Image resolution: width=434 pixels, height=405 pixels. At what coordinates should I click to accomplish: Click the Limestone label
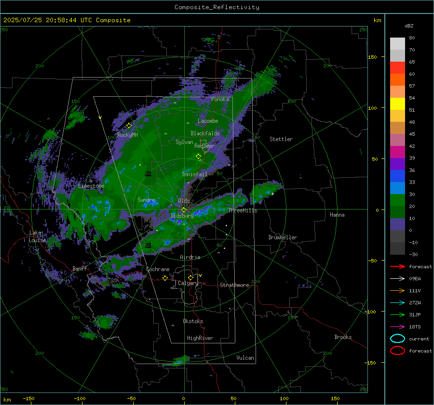click(91, 186)
